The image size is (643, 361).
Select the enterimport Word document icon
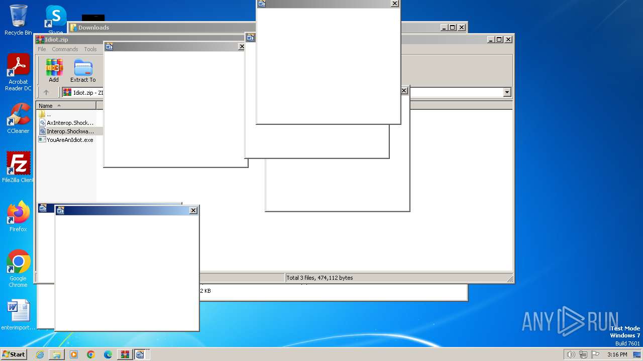click(18, 315)
